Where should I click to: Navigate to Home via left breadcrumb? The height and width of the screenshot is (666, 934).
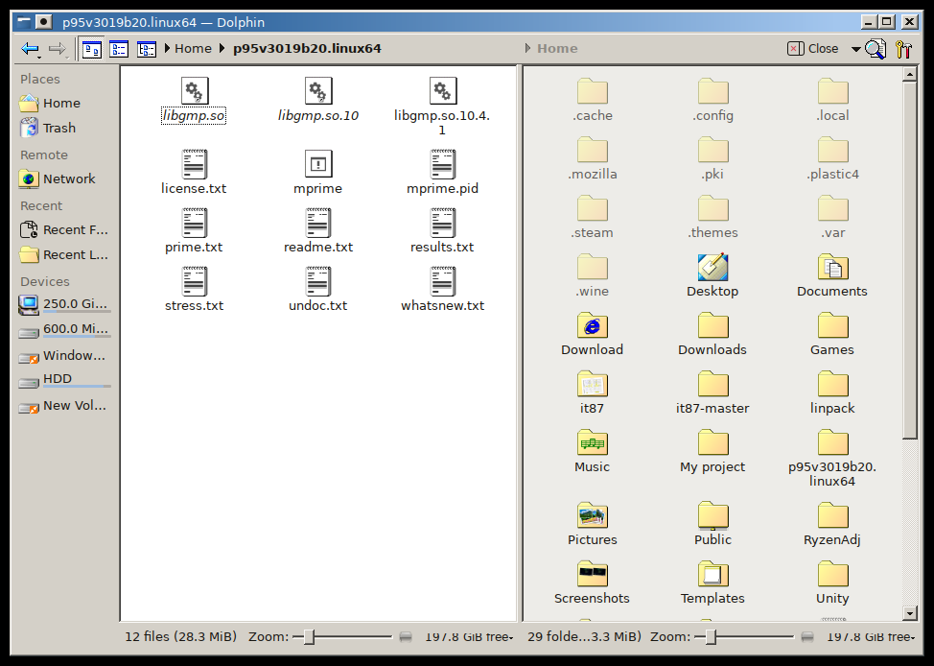(x=193, y=48)
